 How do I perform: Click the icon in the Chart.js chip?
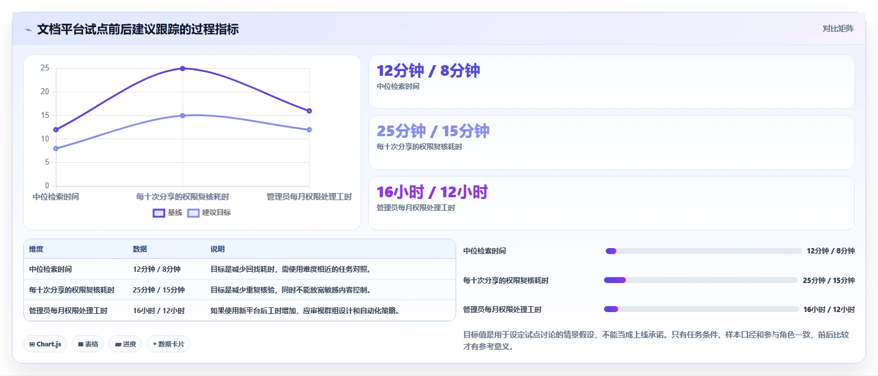pyautogui.click(x=31, y=344)
